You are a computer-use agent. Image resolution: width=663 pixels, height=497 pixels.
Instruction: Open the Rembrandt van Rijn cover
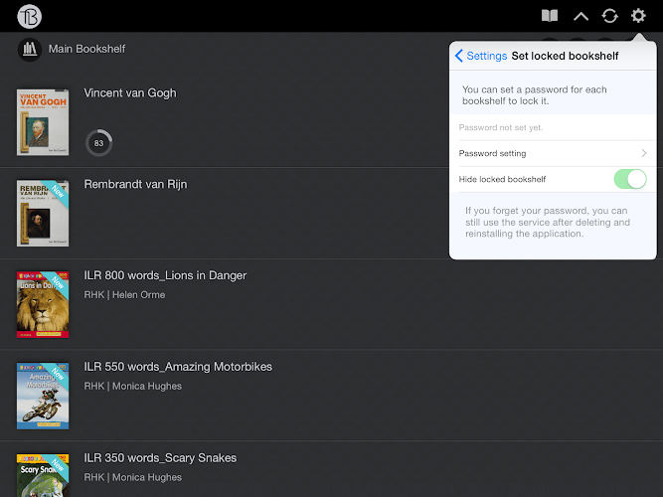click(43, 213)
